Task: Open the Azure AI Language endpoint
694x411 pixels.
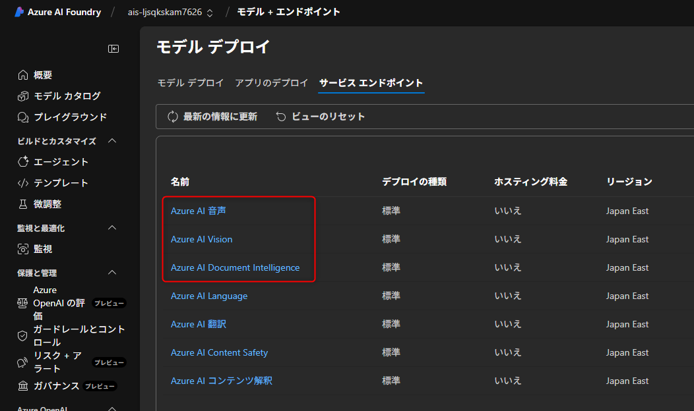Action: point(209,296)
